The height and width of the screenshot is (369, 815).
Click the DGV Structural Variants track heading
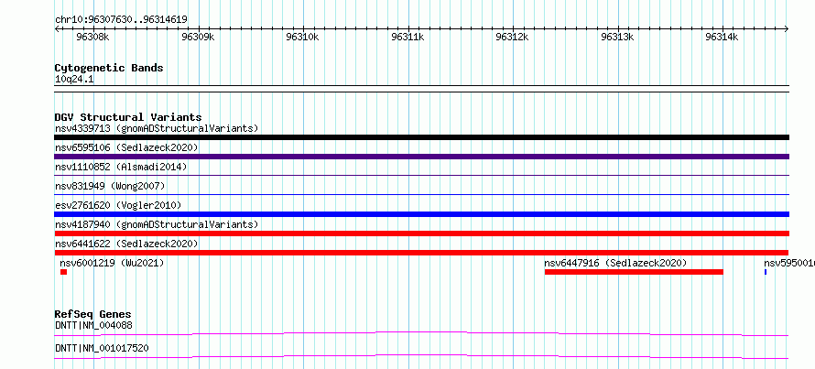(x=128, y=117)
